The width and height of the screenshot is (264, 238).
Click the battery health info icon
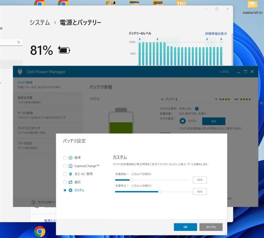coord(197,109)
